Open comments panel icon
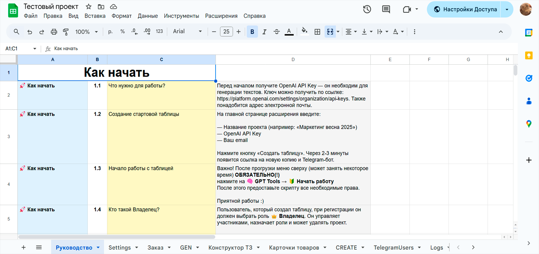 pyautogui.click(x=386, y=9)
